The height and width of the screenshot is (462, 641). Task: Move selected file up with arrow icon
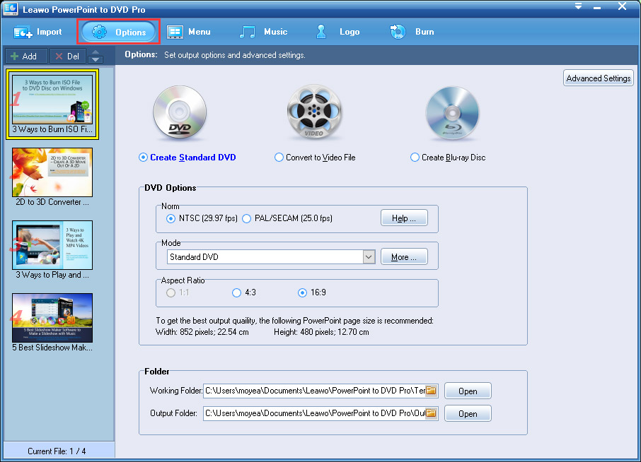[96, 52]
